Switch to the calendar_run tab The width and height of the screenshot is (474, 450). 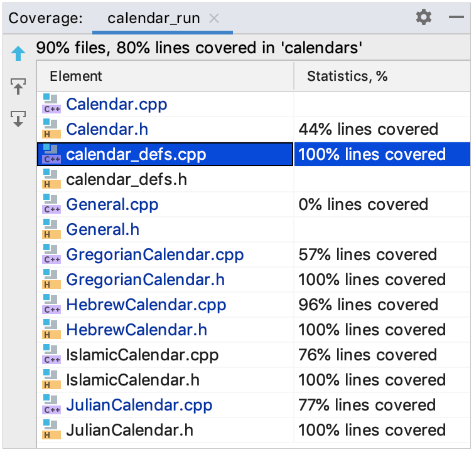point(154,18)
